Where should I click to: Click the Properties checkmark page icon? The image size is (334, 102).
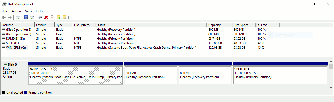coord(52,18)
